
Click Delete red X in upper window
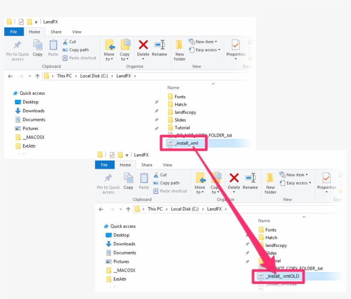pos(143,45)
